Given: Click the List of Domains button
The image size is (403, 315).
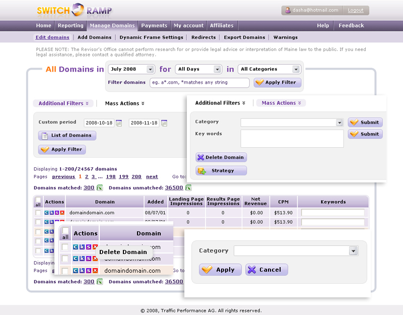Looking at the screenshot, I should (68, 136).
